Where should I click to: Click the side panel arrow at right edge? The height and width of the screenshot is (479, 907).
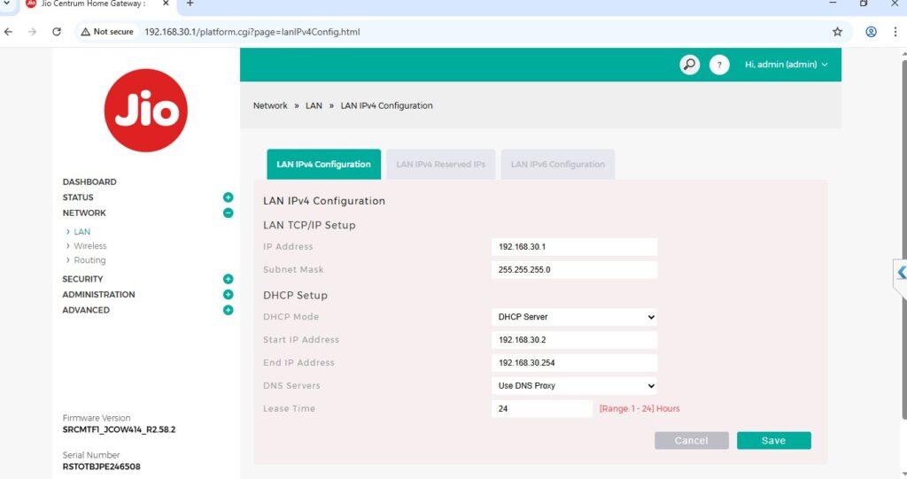[x=901, y=273]
